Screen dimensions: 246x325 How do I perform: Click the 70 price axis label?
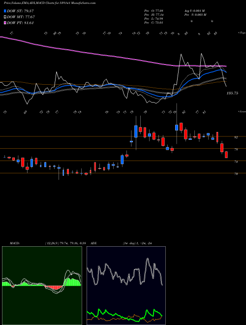pyautogui.click(x=236, y=174)
